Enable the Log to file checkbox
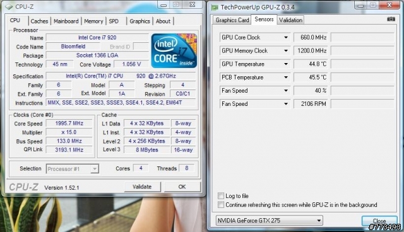 [x=221, y=195]
